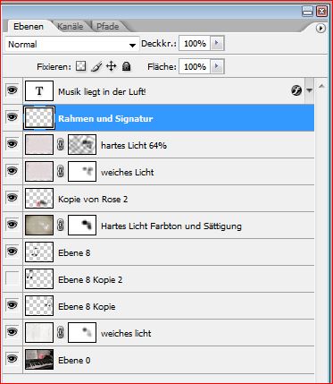Open the Fläche fill slider arrow
The image size is (333, 384).
pyautogui.click(x=217, y=66)
